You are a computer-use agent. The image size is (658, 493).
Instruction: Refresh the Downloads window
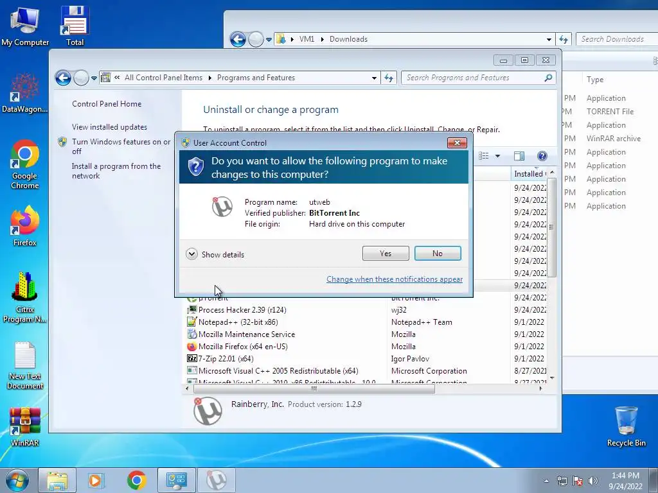(x=564, y=39)
